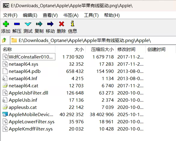
Task: Select the file name netaapl64.sys
Action: coord(23,64)
